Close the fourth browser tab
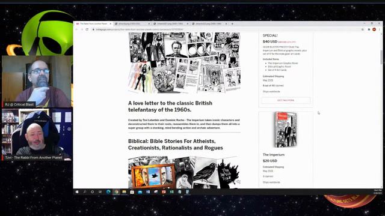The height and width of the screenshot is (216, 385). pyautogui.click(x=226, y=24)
